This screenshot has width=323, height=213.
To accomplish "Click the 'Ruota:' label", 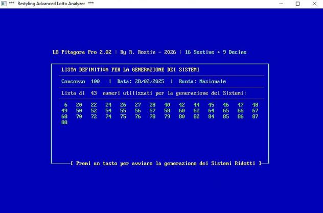I will coord(188,82).
